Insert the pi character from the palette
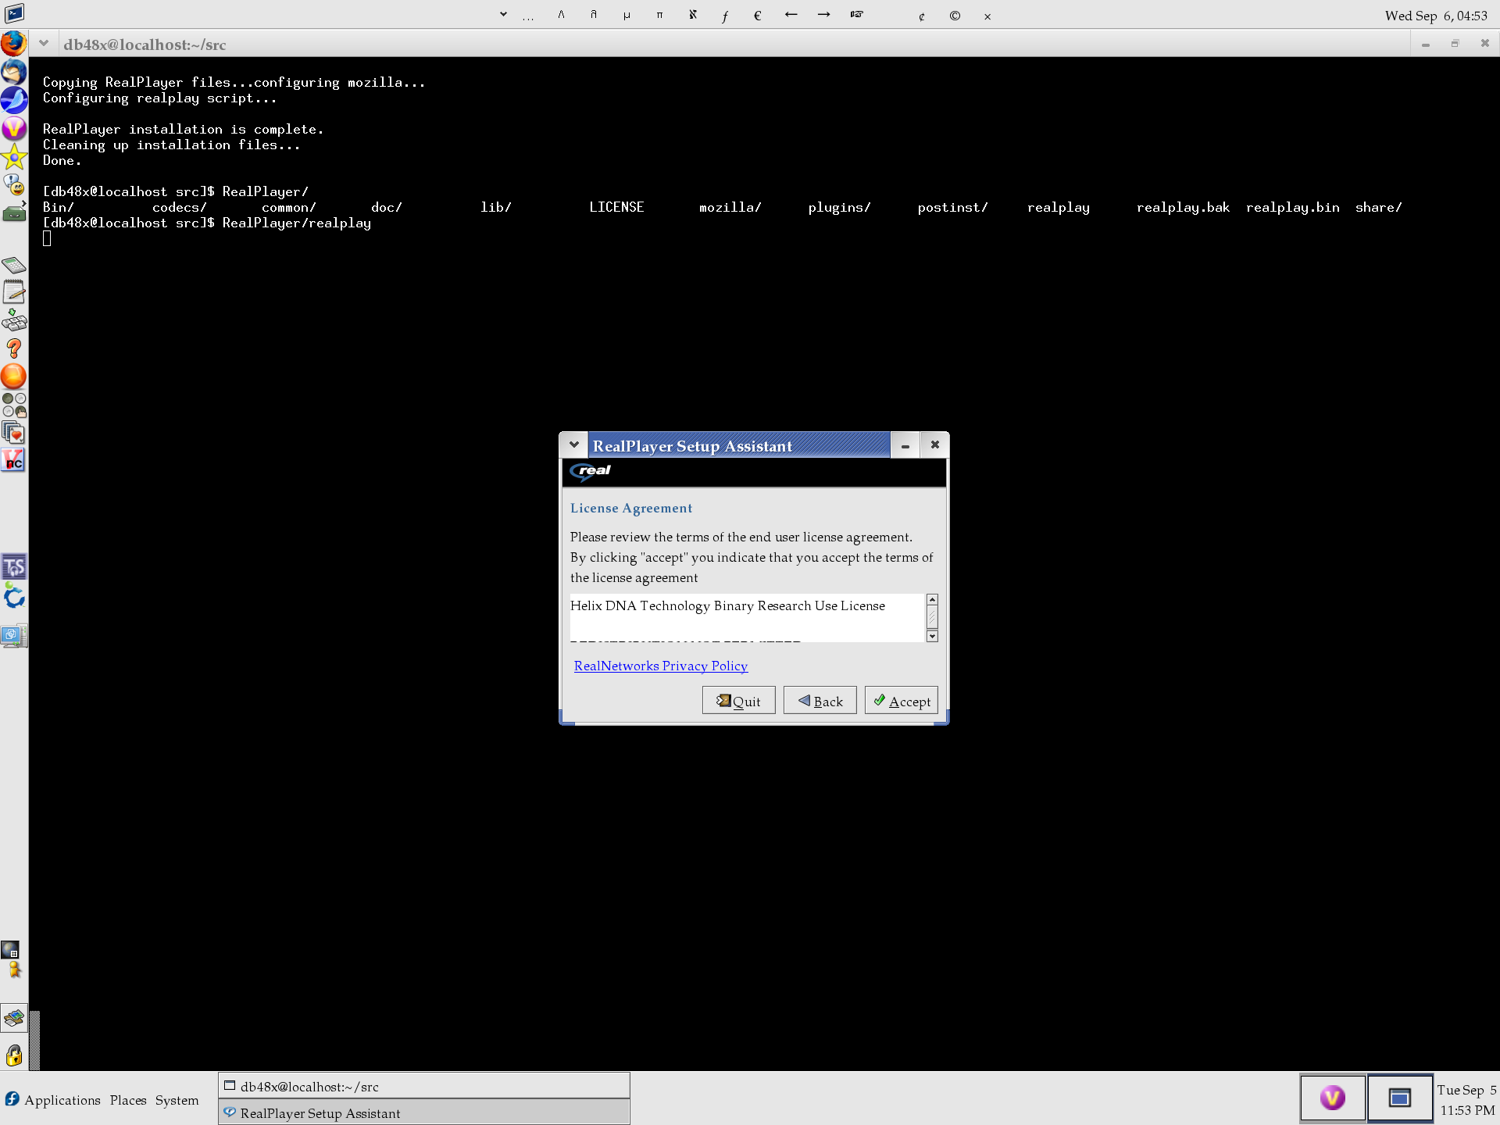 (x=659, y=15)
